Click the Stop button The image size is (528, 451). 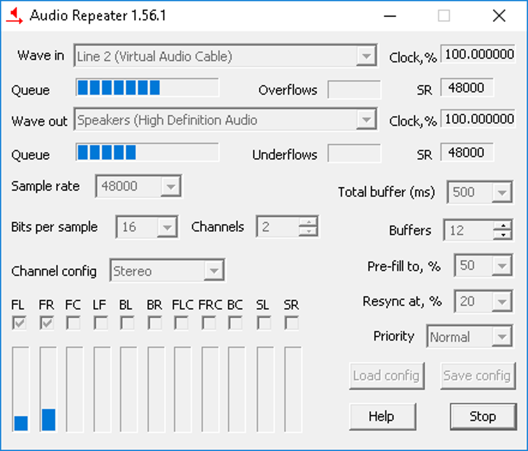point(483,417)
